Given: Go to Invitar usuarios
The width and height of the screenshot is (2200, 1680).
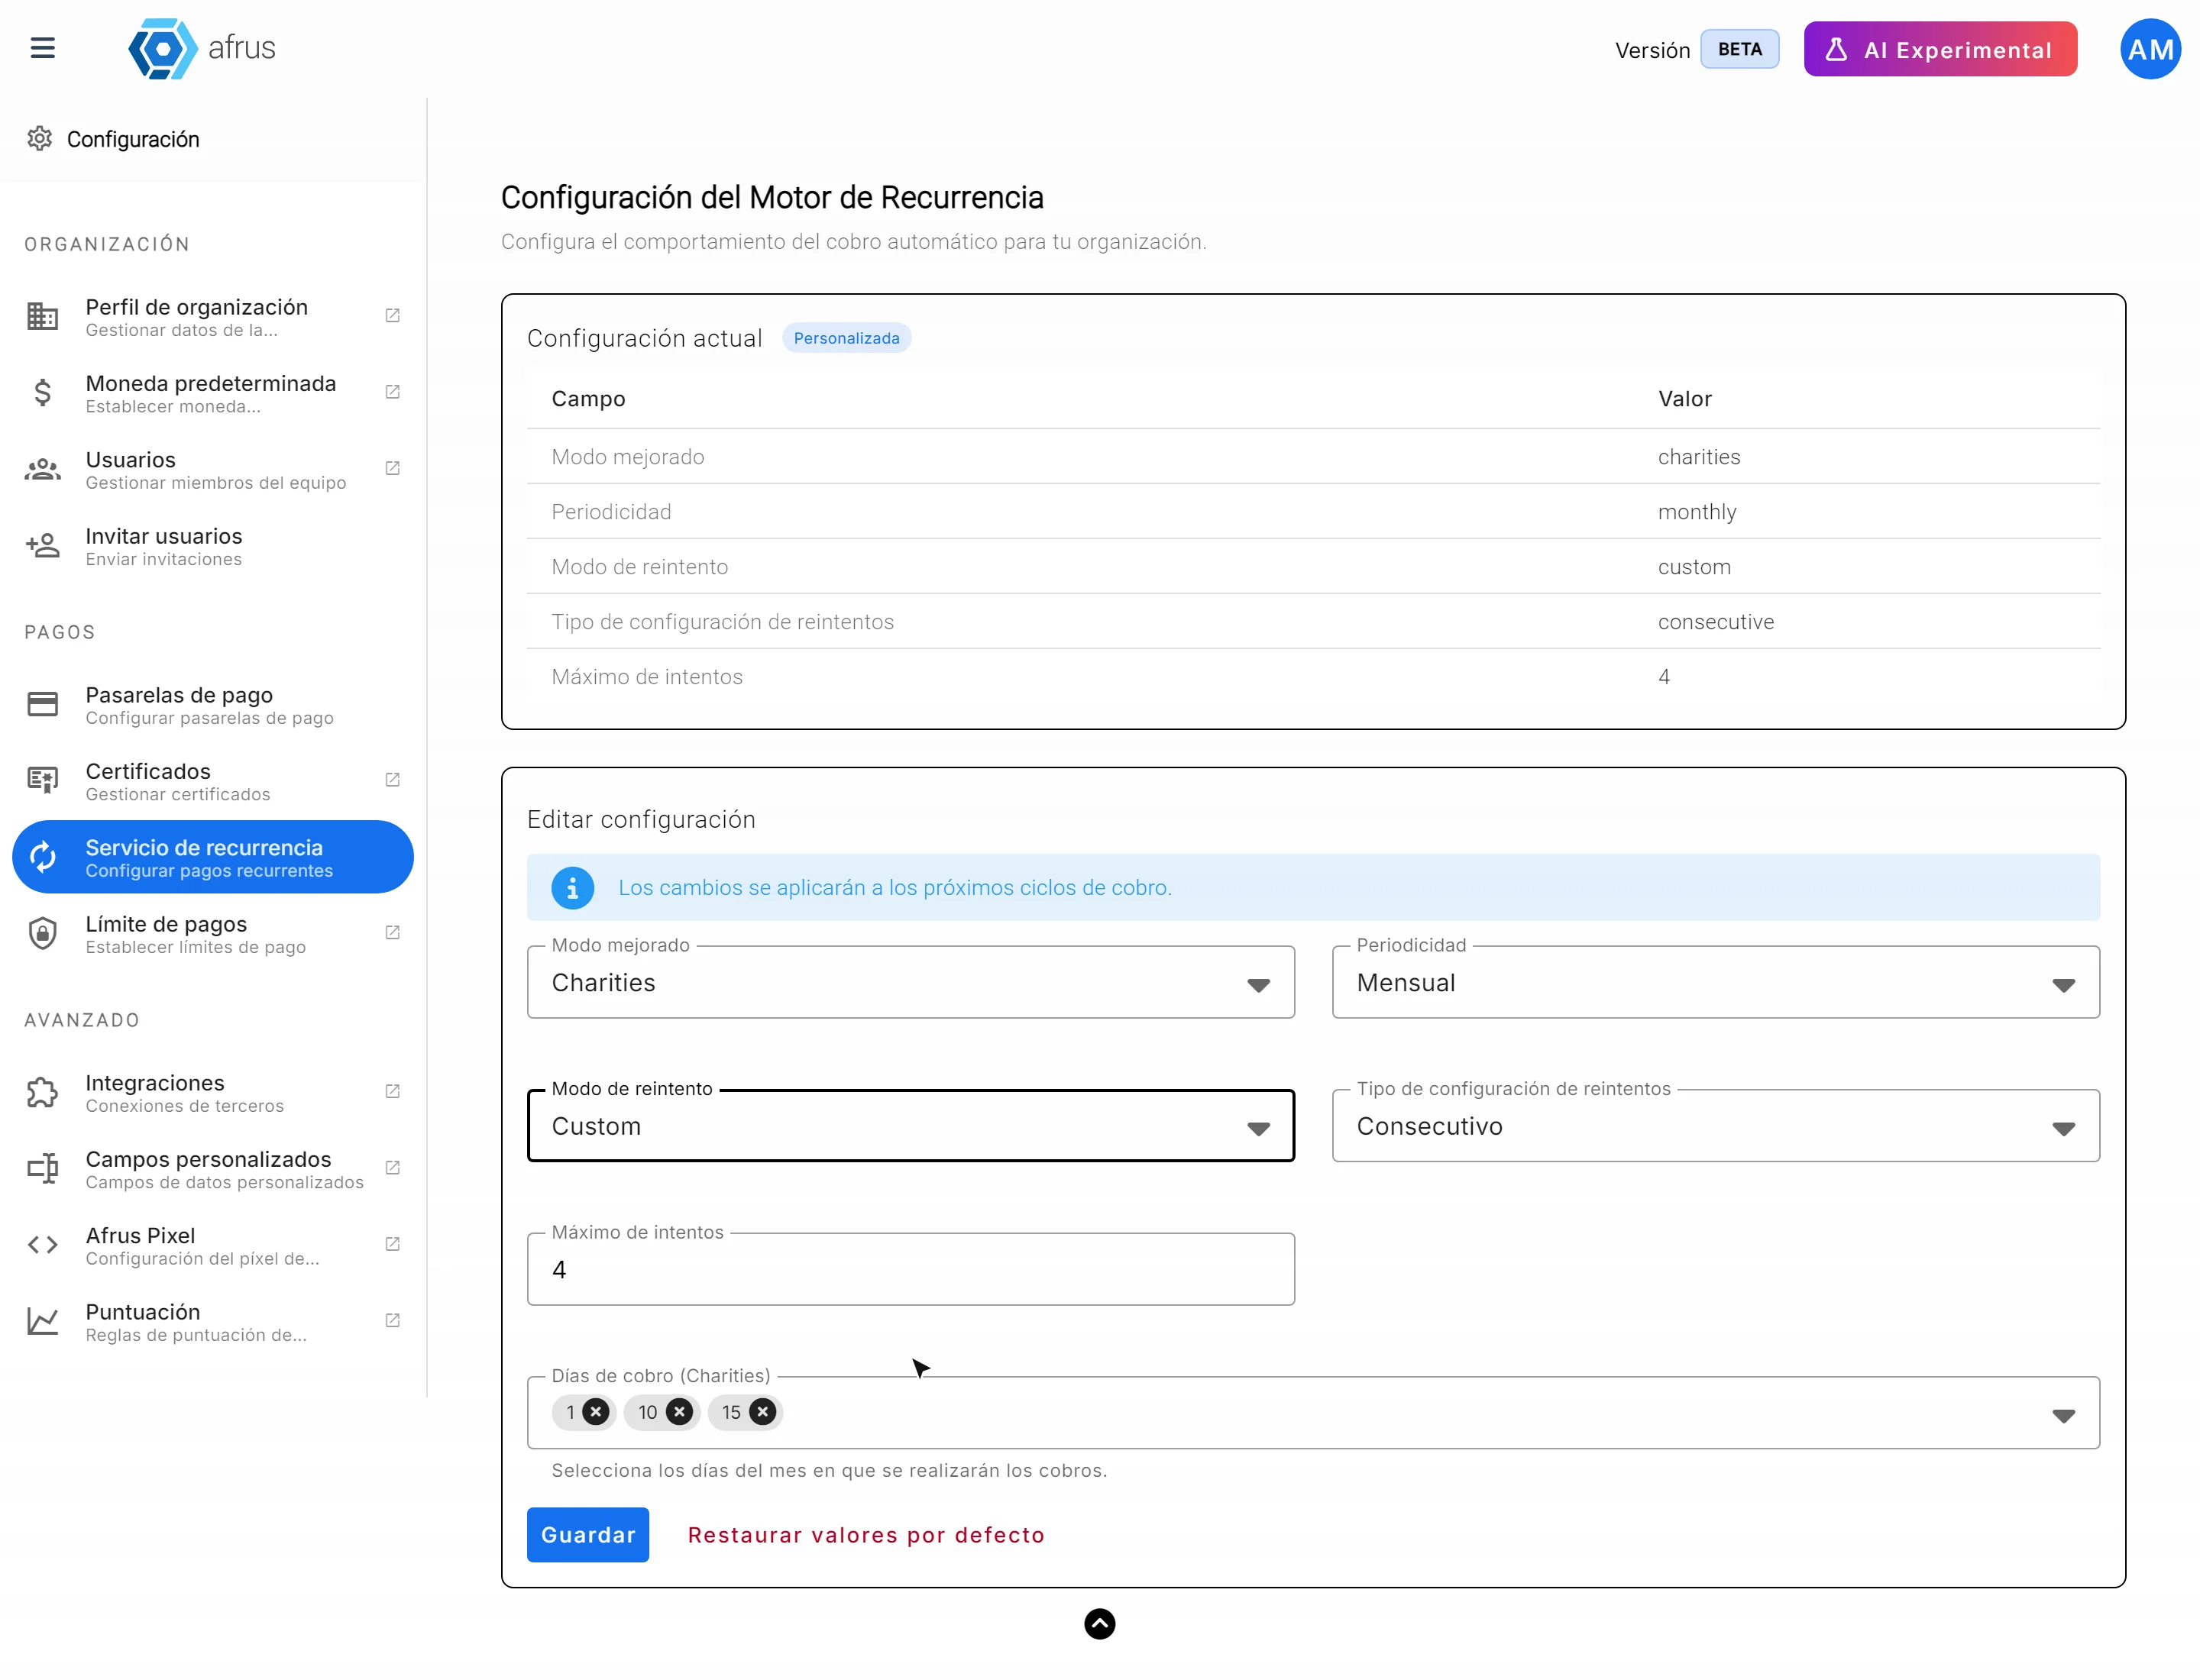Looking at the screenshot, I should click(x=212, y=546).
